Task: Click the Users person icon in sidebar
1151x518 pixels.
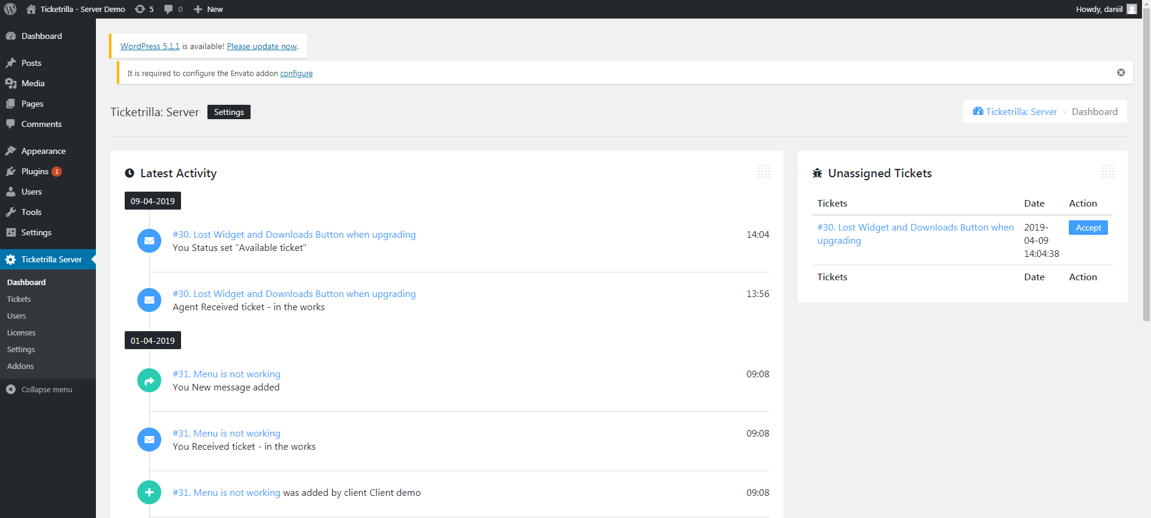Action: click(11, 192)
